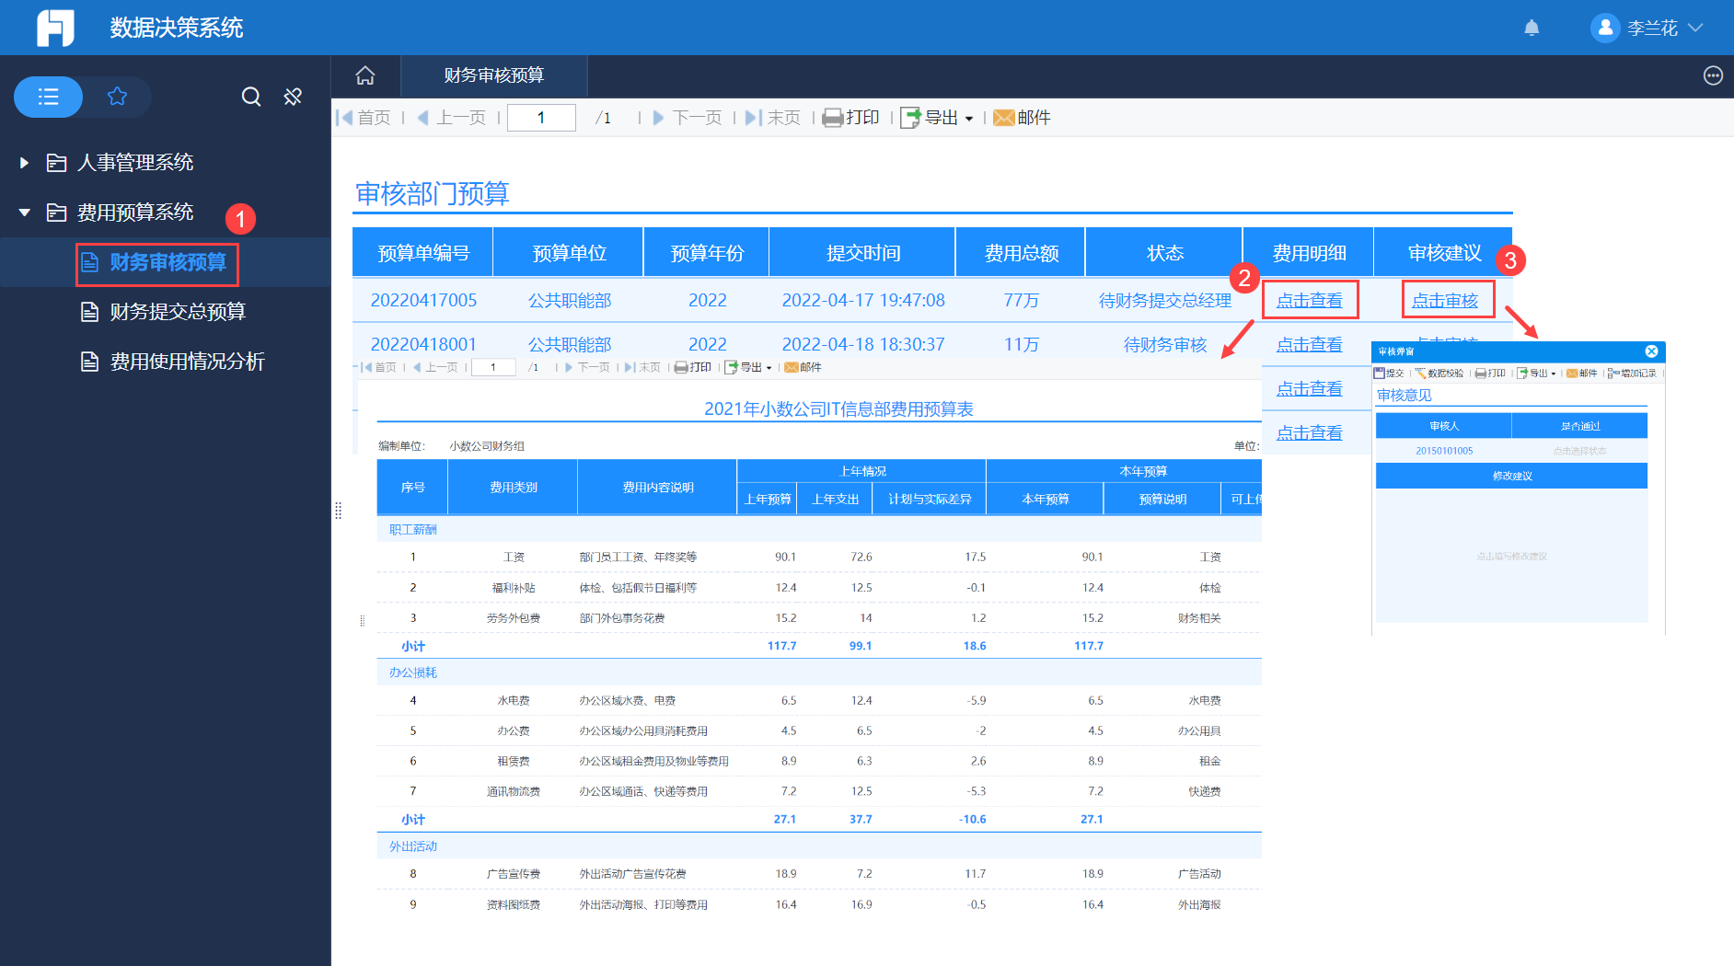1734x966 pixels.
Task: Close the audit popup window
Action: tap(1651, 351)
